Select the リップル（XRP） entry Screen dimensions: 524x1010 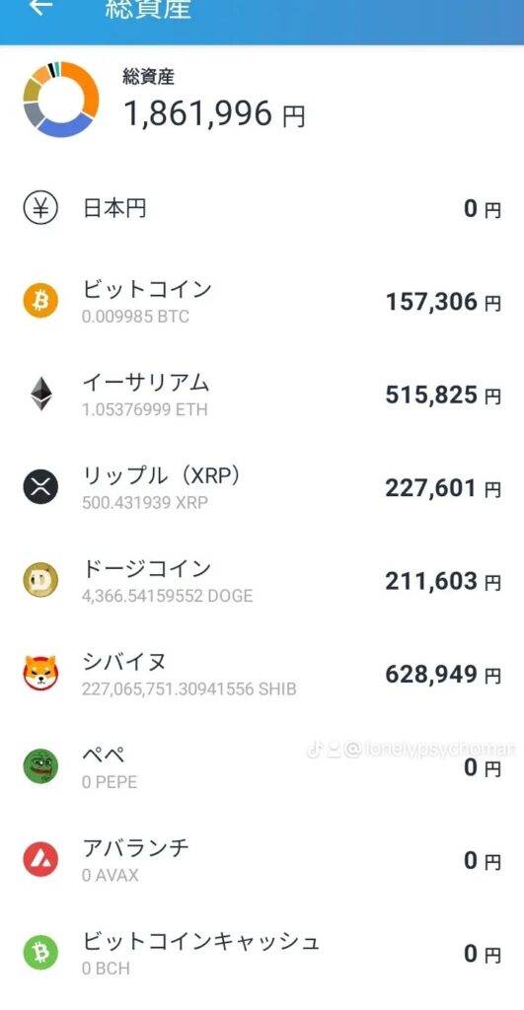[x=262, y=487]
